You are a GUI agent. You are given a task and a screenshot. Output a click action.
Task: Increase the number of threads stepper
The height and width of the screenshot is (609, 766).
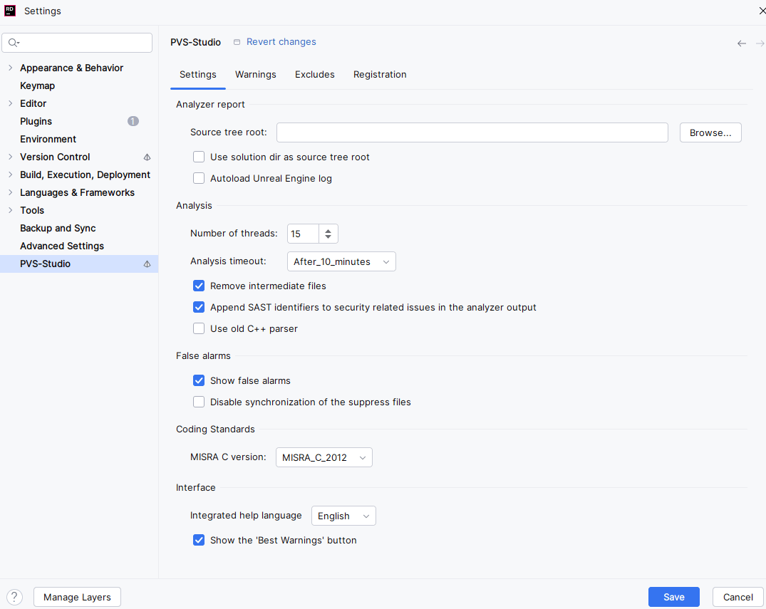point(328,230)
